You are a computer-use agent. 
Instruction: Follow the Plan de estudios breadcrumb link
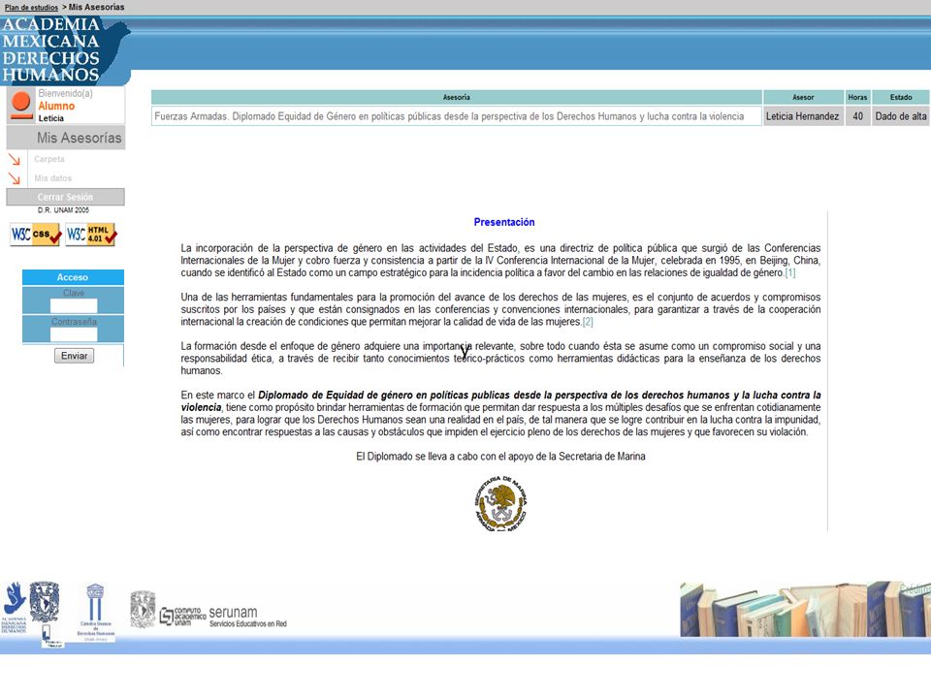pyautogui.click(x=31, y=7)
